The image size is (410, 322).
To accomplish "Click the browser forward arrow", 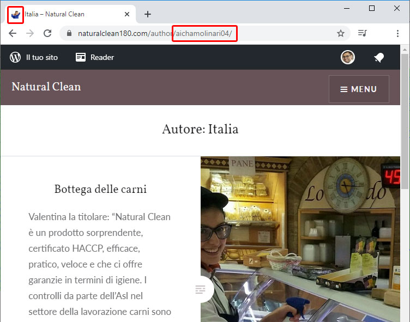I will pos(30,33).
